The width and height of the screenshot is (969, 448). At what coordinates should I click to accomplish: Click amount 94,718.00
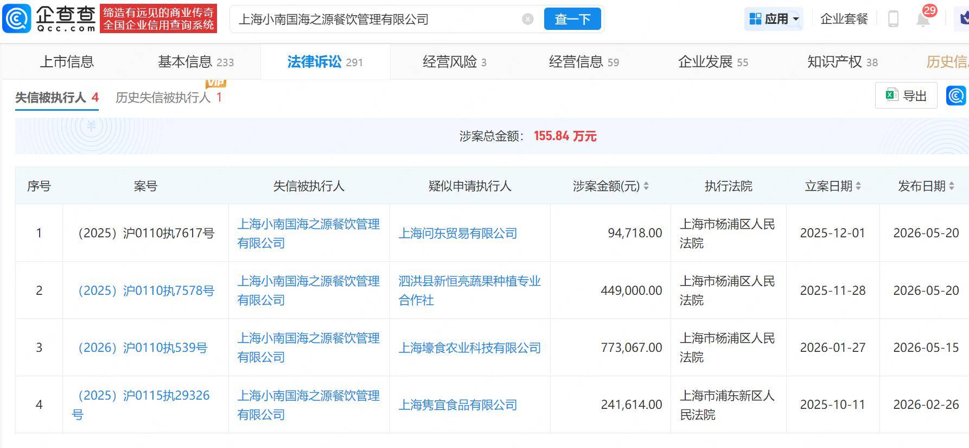(x=635, y=233)
